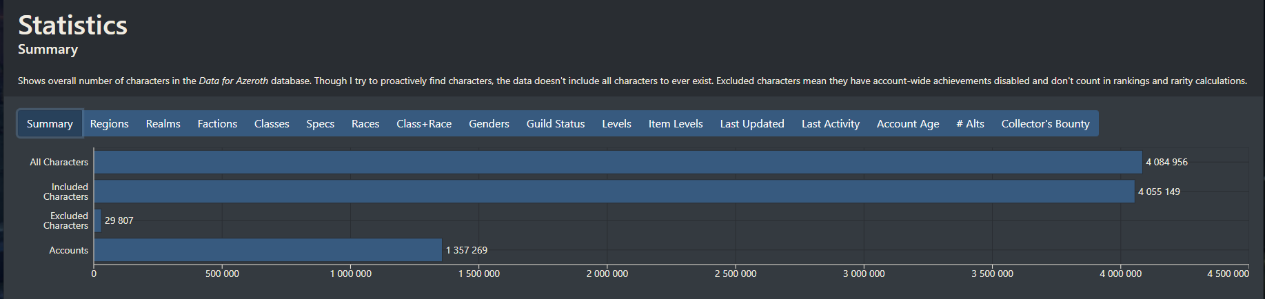
Task: Select the Last Activity tab
Action: [830, 124]
